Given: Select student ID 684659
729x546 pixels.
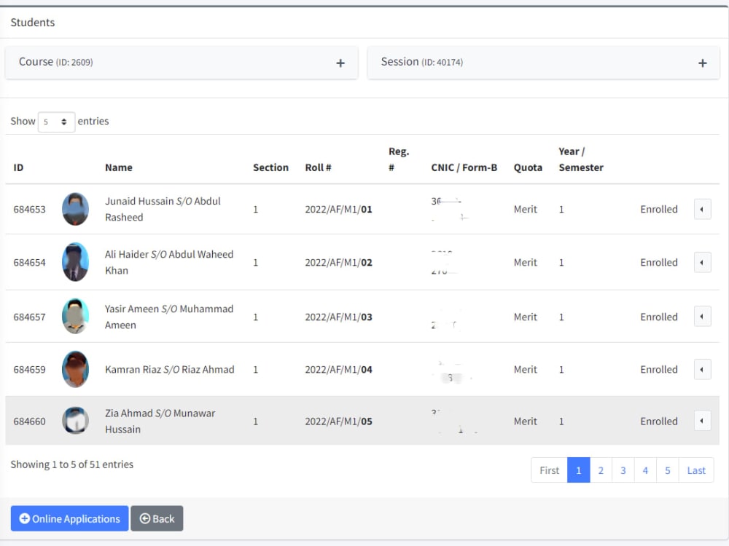Looking at the screenshot, I should tap(29, 370).
